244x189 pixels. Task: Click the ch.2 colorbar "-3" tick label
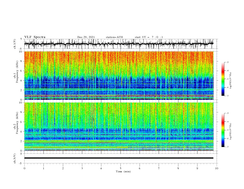(227, 113)
